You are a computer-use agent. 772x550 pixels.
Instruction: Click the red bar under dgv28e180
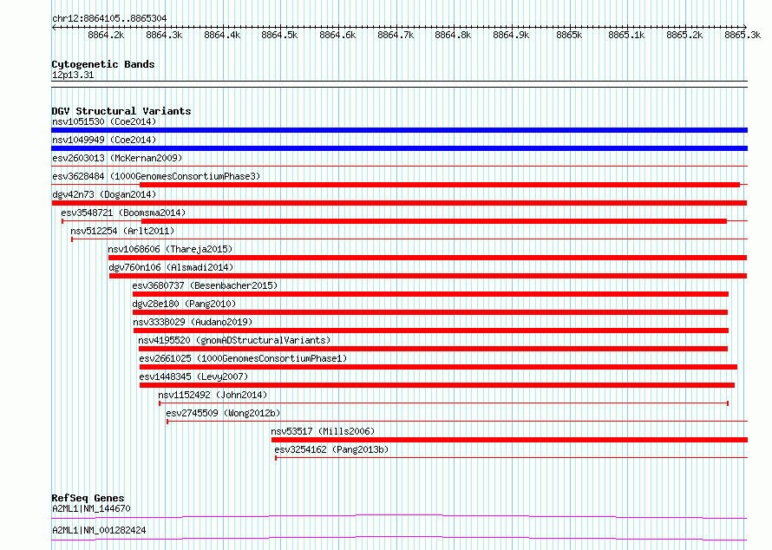click(430, 312)
